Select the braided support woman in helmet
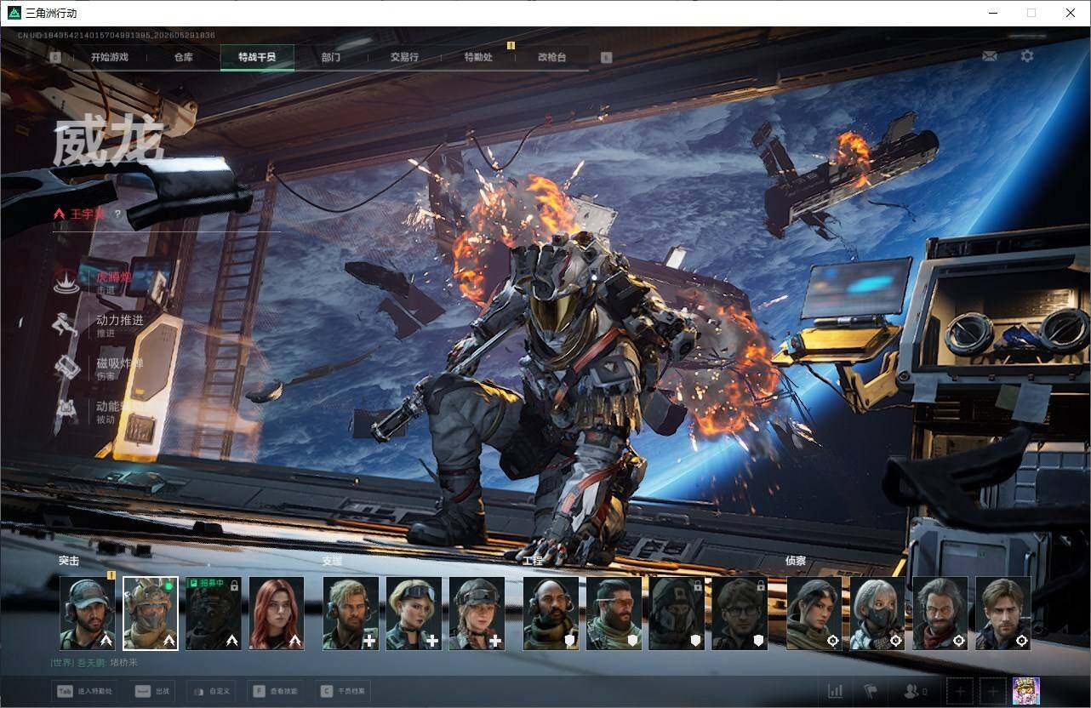This screenshot has height=708, width=1091. pos(477,614)
